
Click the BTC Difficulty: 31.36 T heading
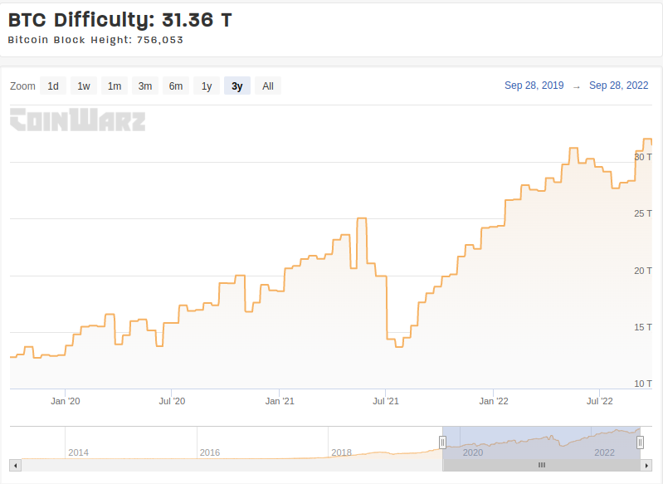point(120,20)
